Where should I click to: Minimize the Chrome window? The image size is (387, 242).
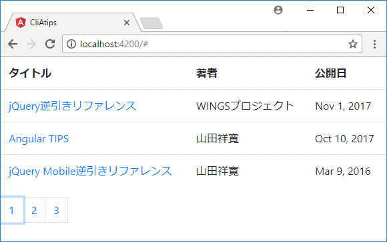click(310, 11)
